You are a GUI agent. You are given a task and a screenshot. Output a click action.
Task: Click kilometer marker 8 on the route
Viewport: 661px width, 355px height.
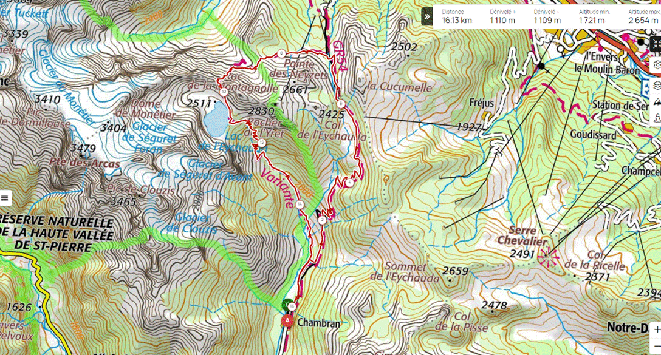coord(281,53)
